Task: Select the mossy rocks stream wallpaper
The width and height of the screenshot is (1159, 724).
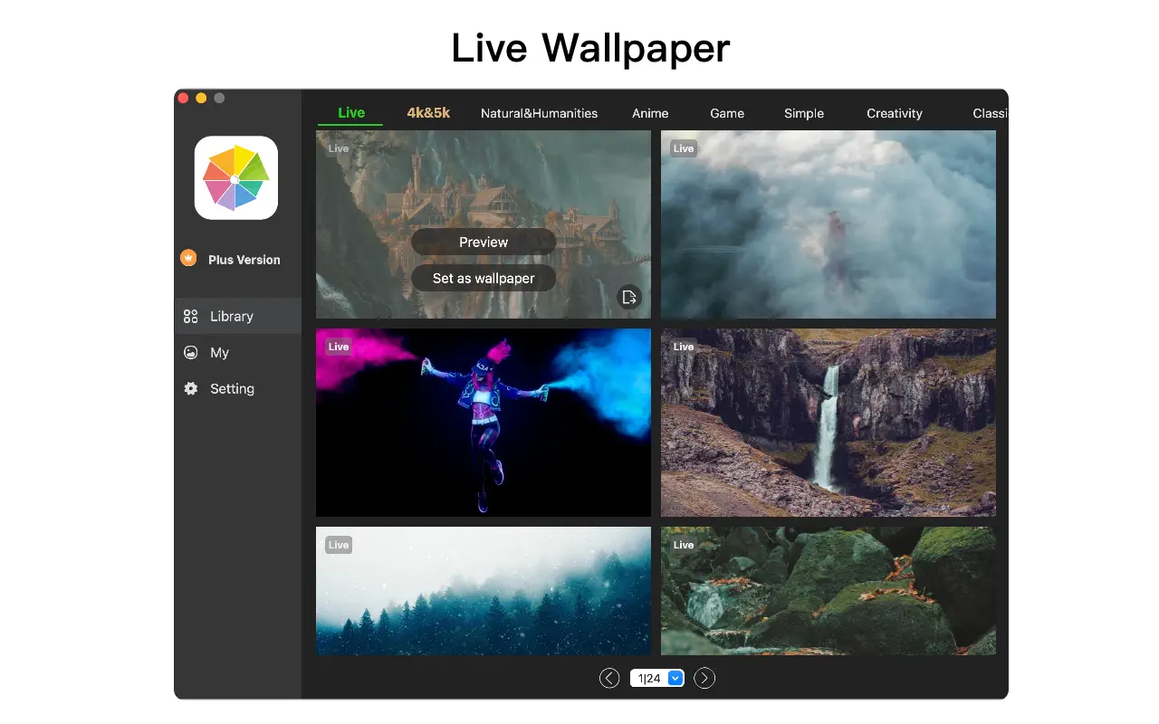Action: [x=829, y=591]
